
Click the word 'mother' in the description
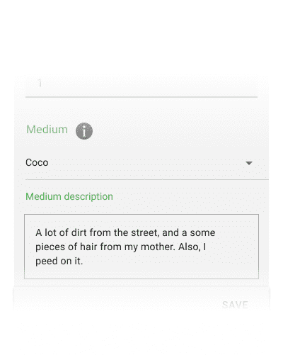pyautogui.click(x=158, y=247)
